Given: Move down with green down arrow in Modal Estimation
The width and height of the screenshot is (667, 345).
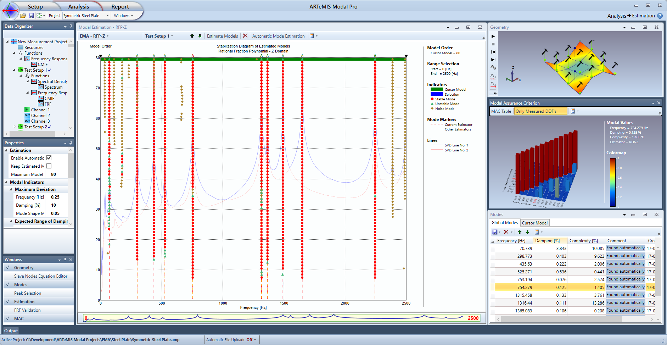Looking at the screenshot, I should (200, 36).
